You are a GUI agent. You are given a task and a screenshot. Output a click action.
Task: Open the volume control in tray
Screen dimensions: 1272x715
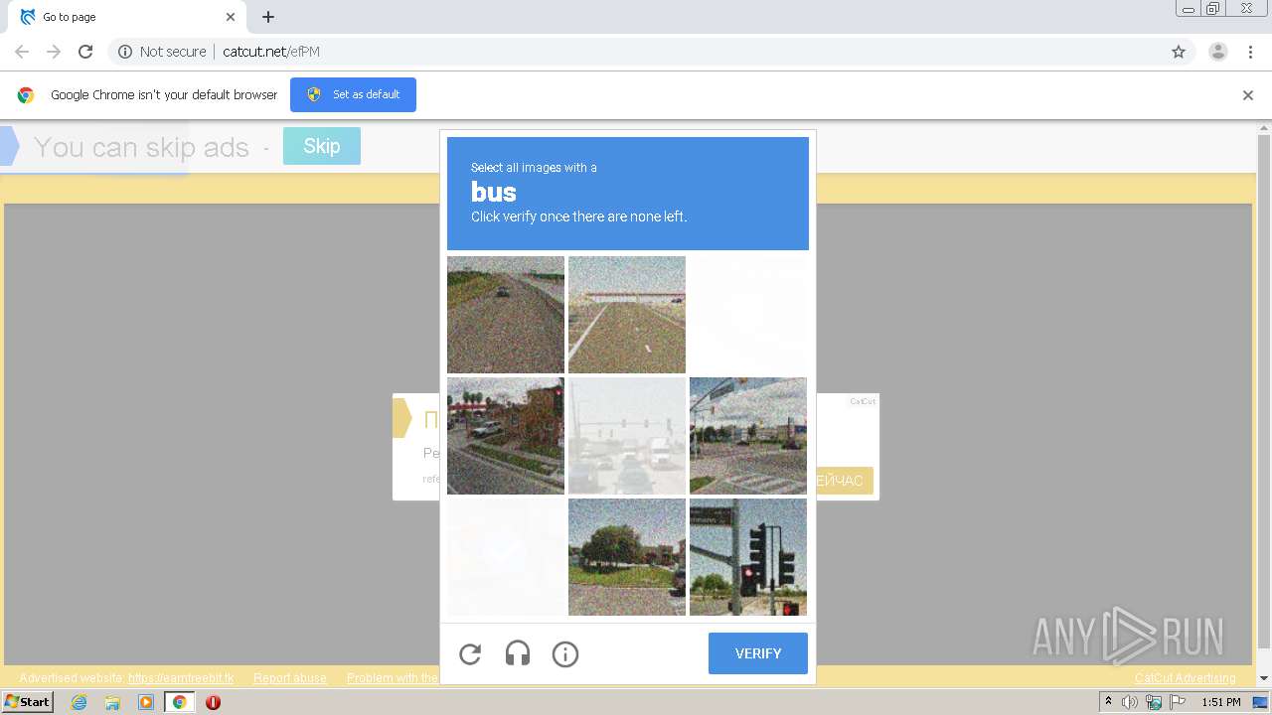[1130, 702]
